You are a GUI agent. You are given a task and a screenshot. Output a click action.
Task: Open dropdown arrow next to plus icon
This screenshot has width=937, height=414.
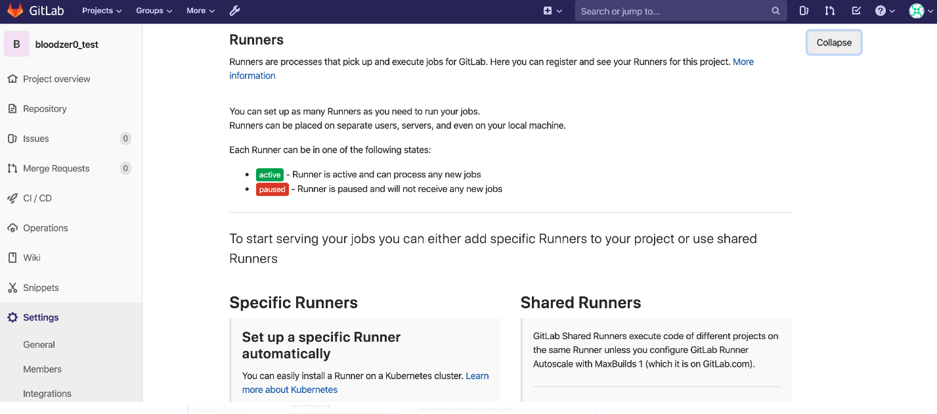[x=559, y=11]
